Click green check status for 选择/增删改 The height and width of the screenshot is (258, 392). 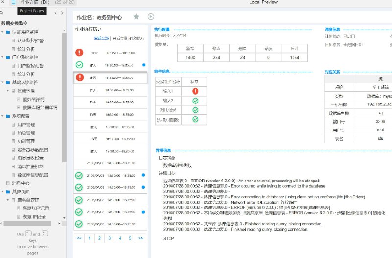195,119
